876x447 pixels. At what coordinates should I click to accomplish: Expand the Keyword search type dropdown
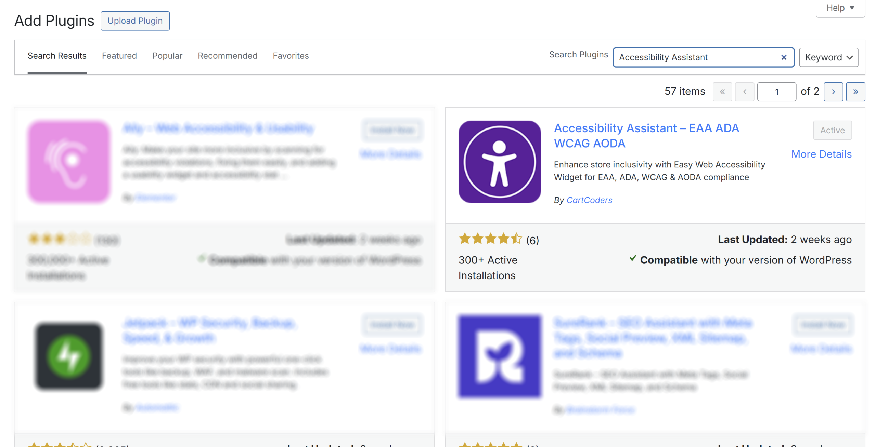tap(828, 57)
